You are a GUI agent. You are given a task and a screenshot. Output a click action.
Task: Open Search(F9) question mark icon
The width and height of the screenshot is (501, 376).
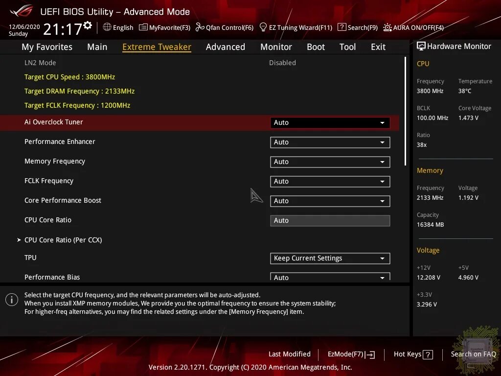(x=342, y=27)
